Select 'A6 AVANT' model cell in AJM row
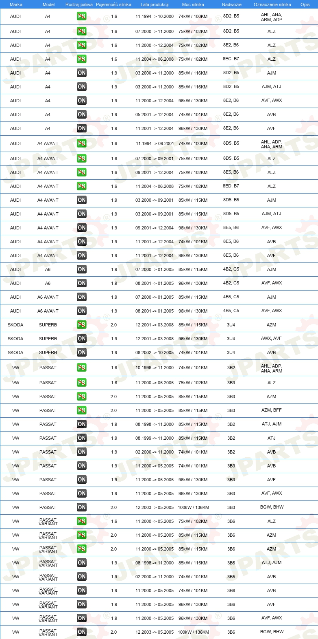Viewport: 318px width, 639px height. pyautogui.click(x=48, y=297)
